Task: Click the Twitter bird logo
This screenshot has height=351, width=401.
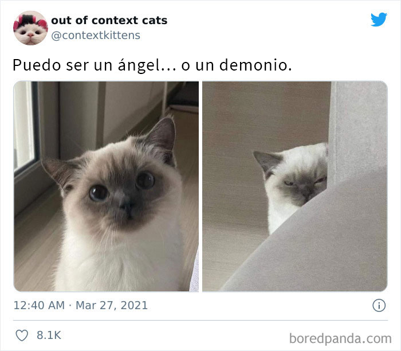Action: [379, 19]
